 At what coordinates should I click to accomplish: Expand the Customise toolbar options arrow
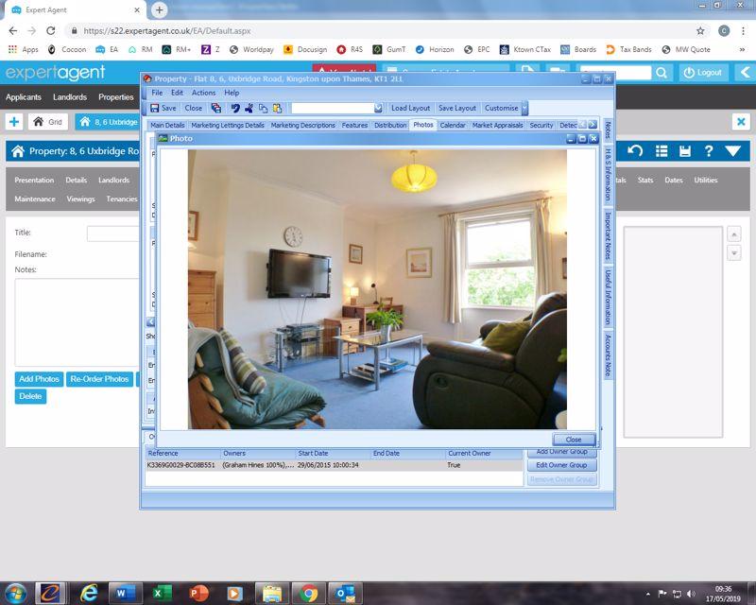pos(525,108)
